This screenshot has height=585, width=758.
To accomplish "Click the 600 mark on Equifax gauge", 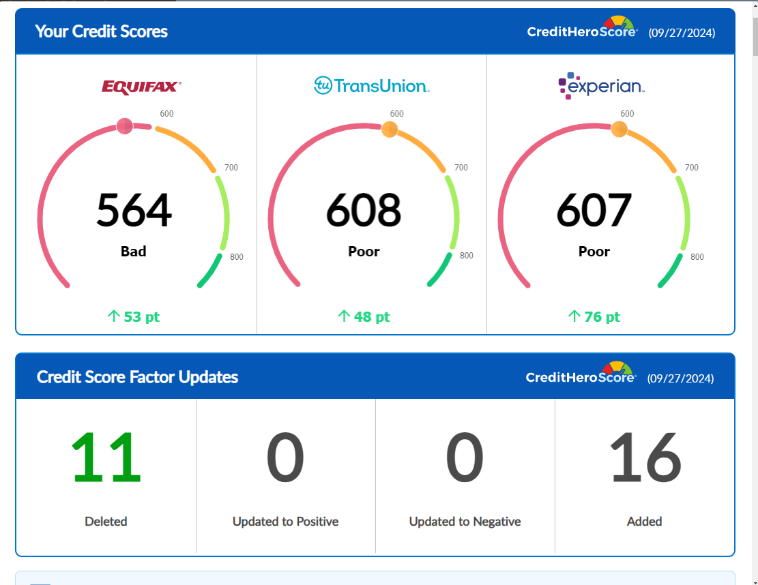I will pos(166,114).
